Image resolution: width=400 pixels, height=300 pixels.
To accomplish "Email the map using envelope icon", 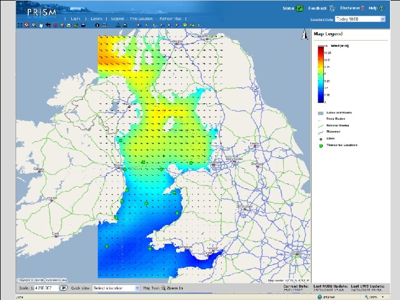I will [69, 25].
